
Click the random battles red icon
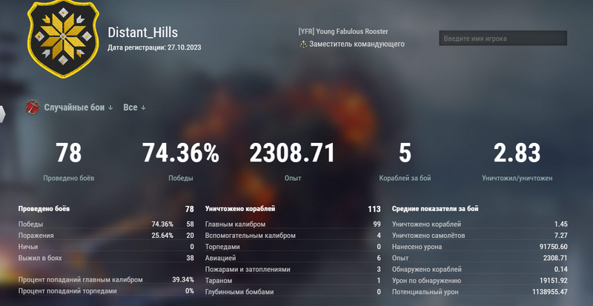click(x=33, y=107)
